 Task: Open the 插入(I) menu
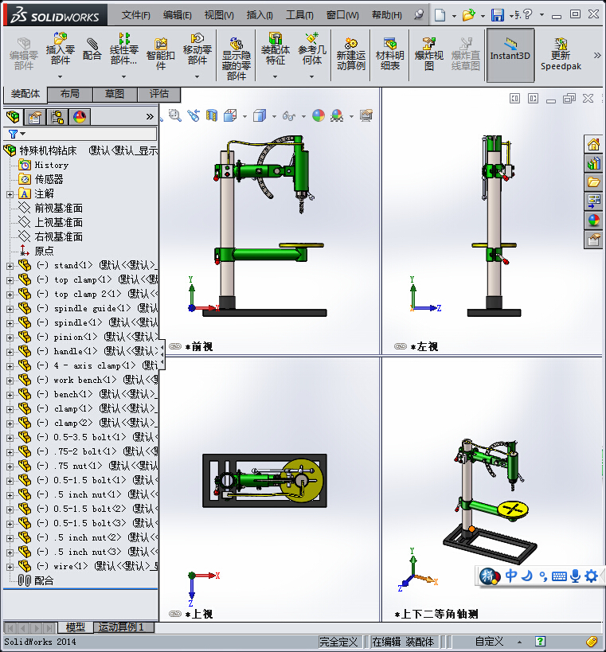pos(260,15)
